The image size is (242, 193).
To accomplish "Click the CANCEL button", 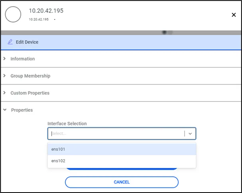I will [x=122, y=182].
